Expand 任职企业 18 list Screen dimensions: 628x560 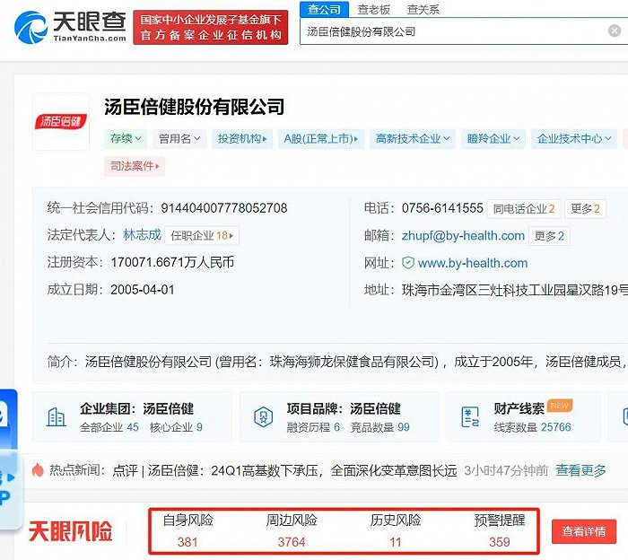click(202, 235)
